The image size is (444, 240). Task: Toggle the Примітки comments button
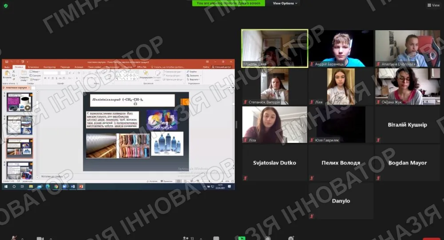tap(166, 181)
